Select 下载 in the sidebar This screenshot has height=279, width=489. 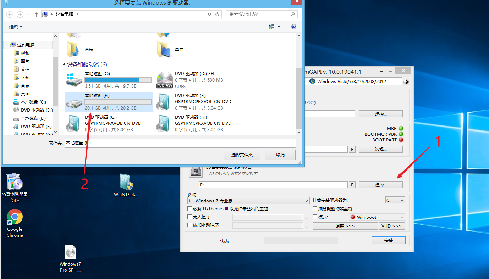pos(25,78)
